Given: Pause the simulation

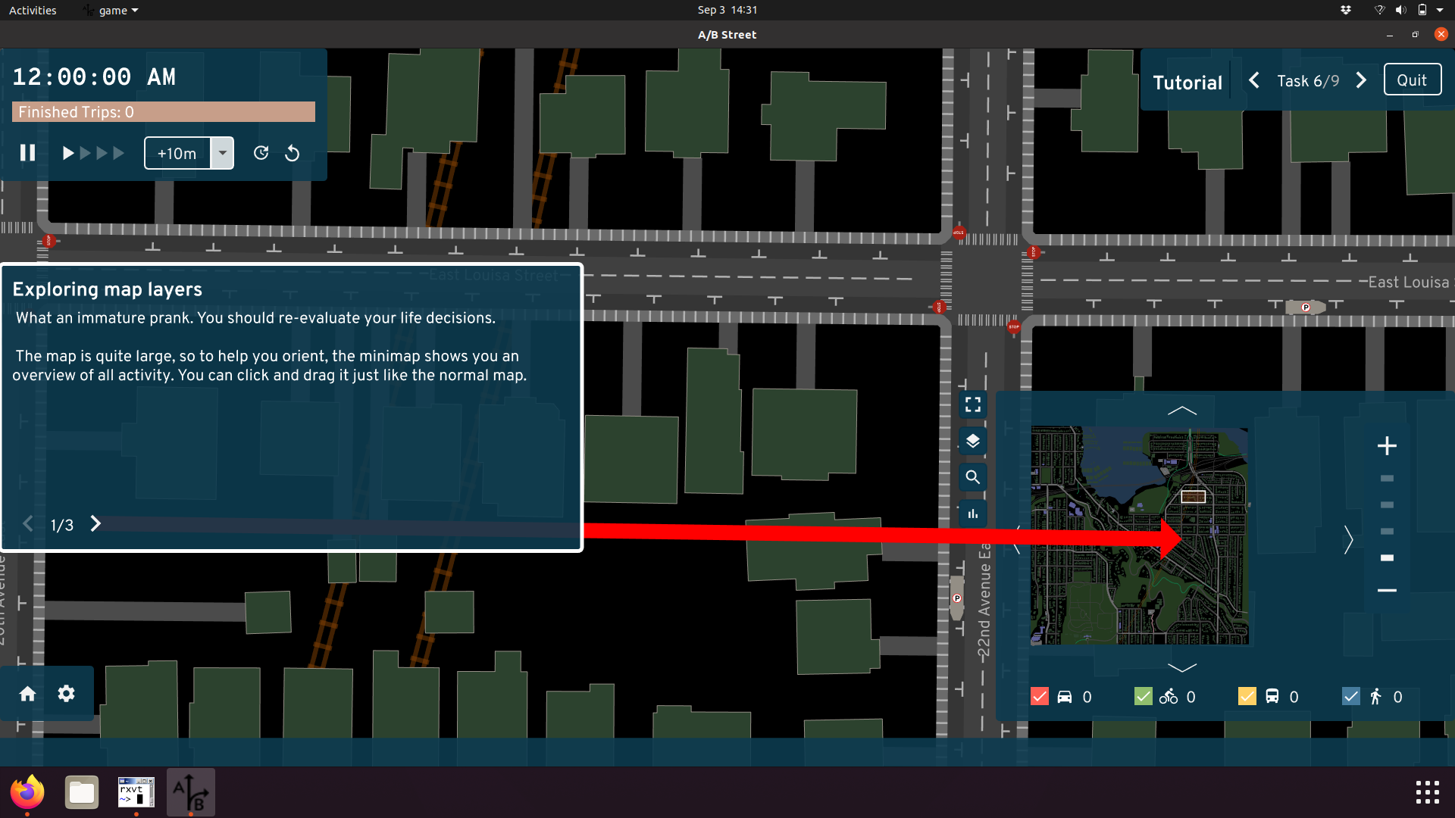Looking at the screenshot, I should point(27,153).
